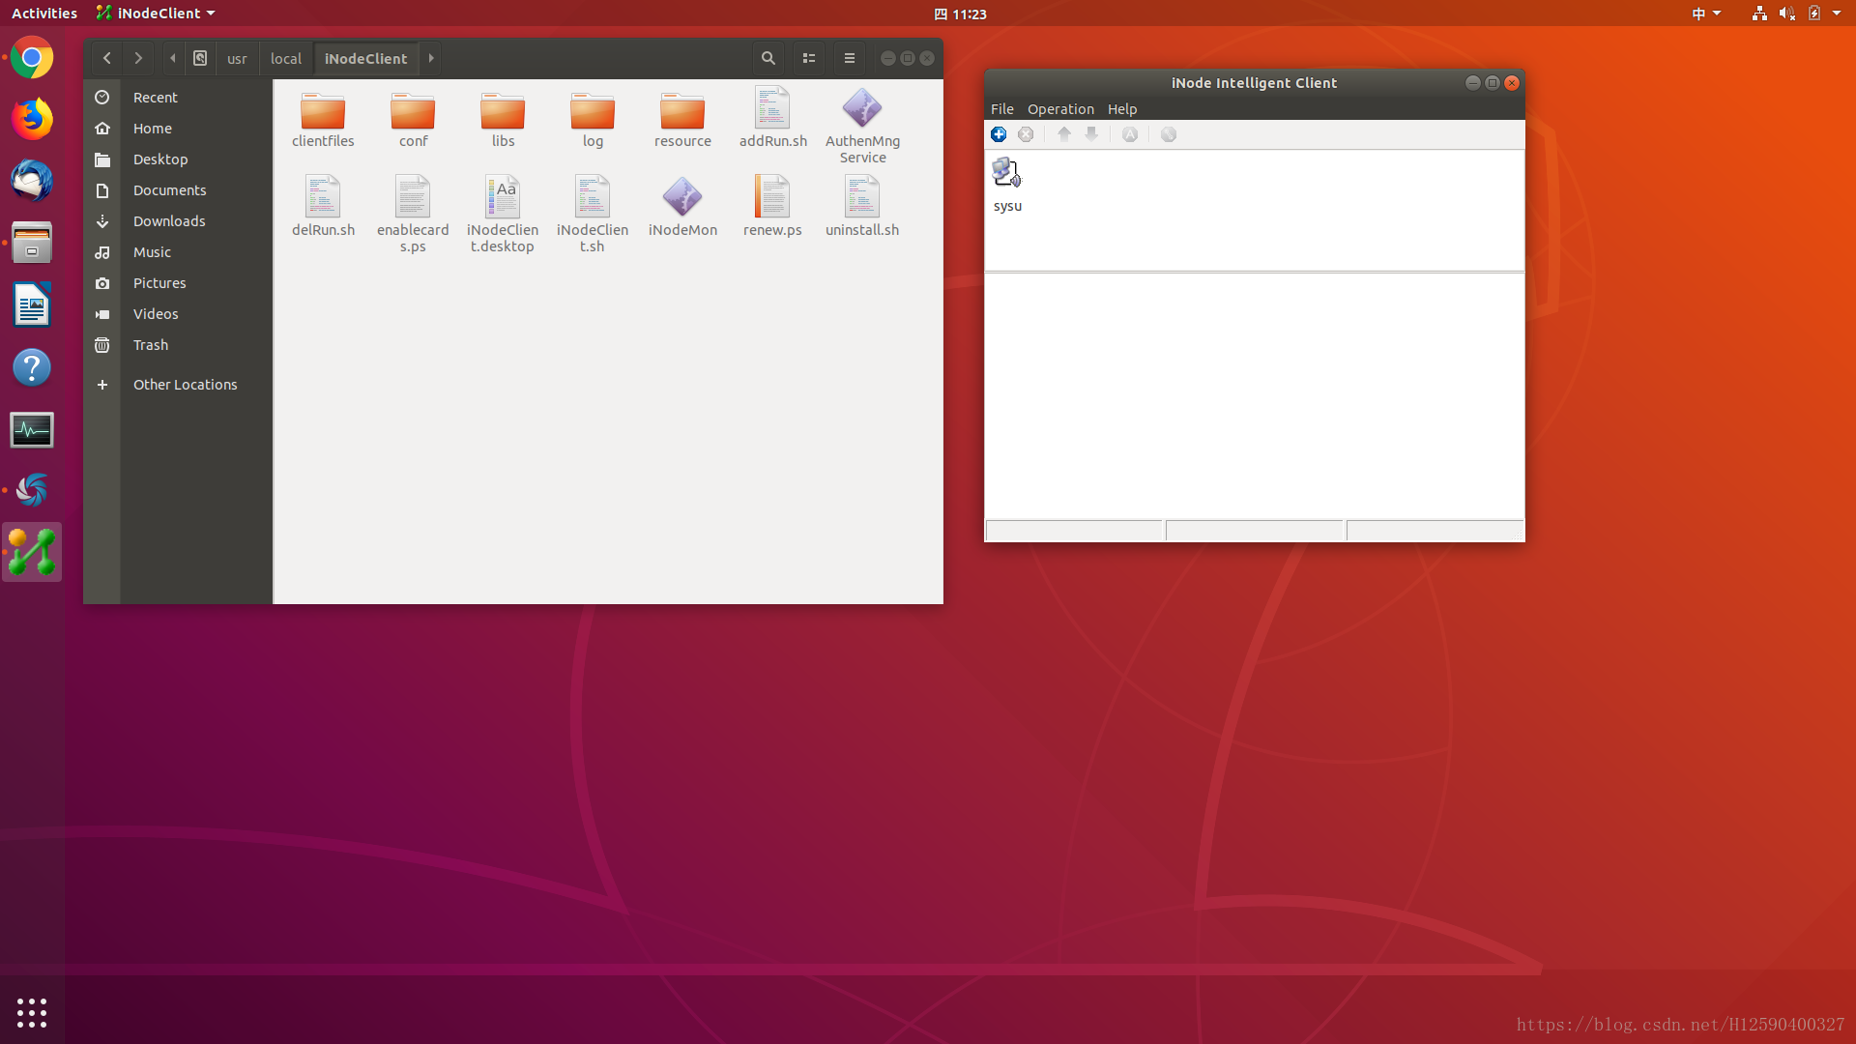Click the greyed wrench properties icon
1856x1044 pixels.
(1169, 134)
